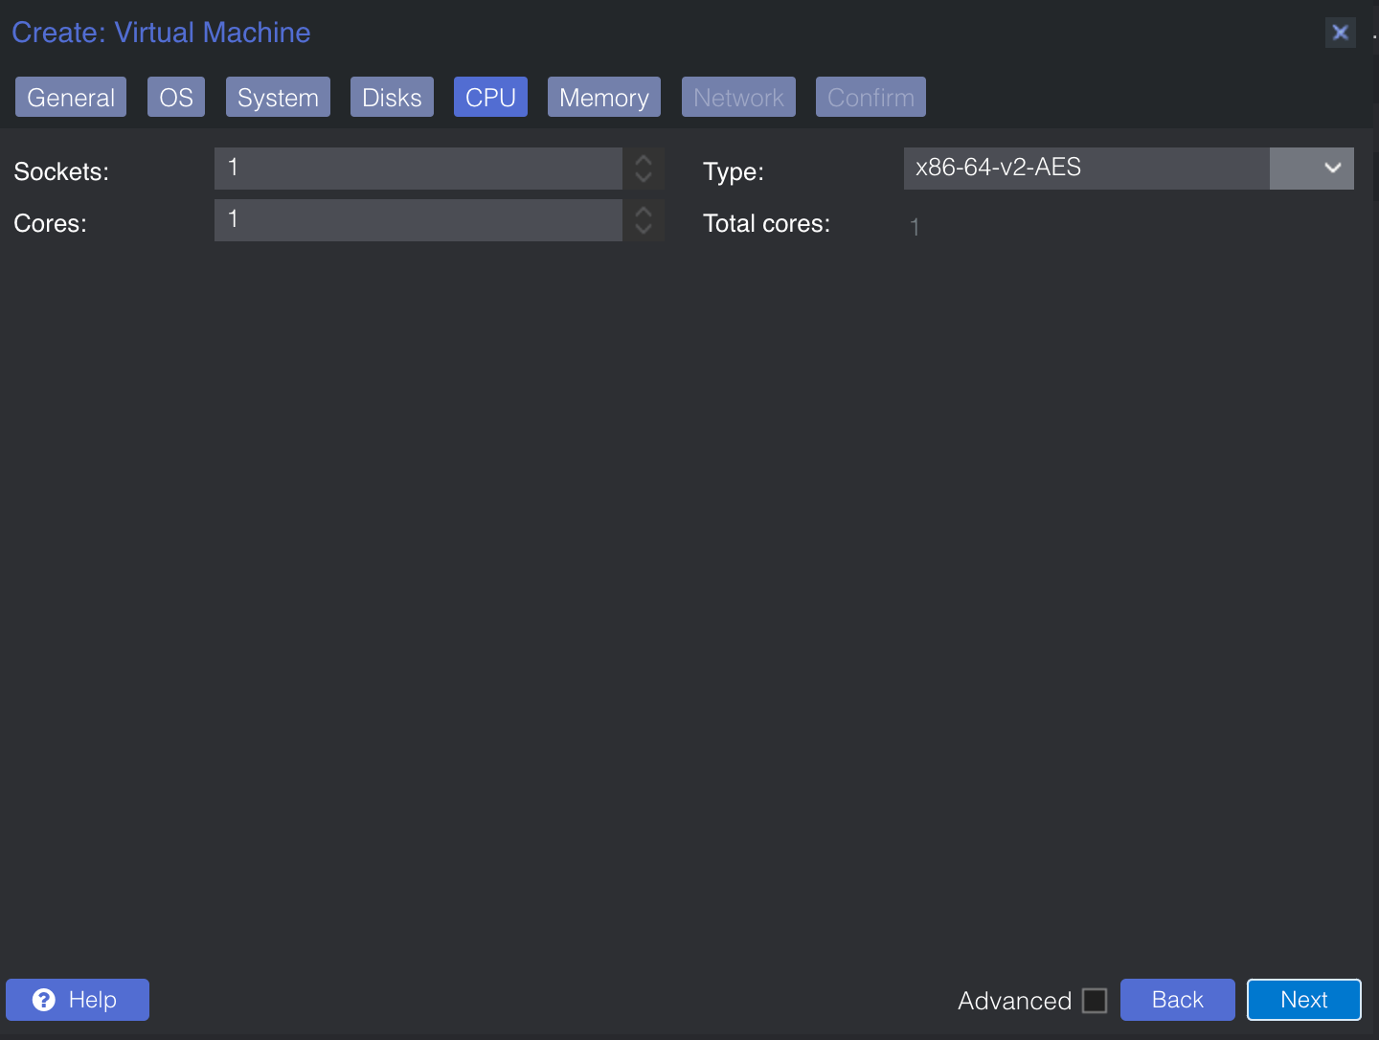Decrease the Sockets value with down arrow
This screenshot has height=1040, width=1379.
[644, 178]
